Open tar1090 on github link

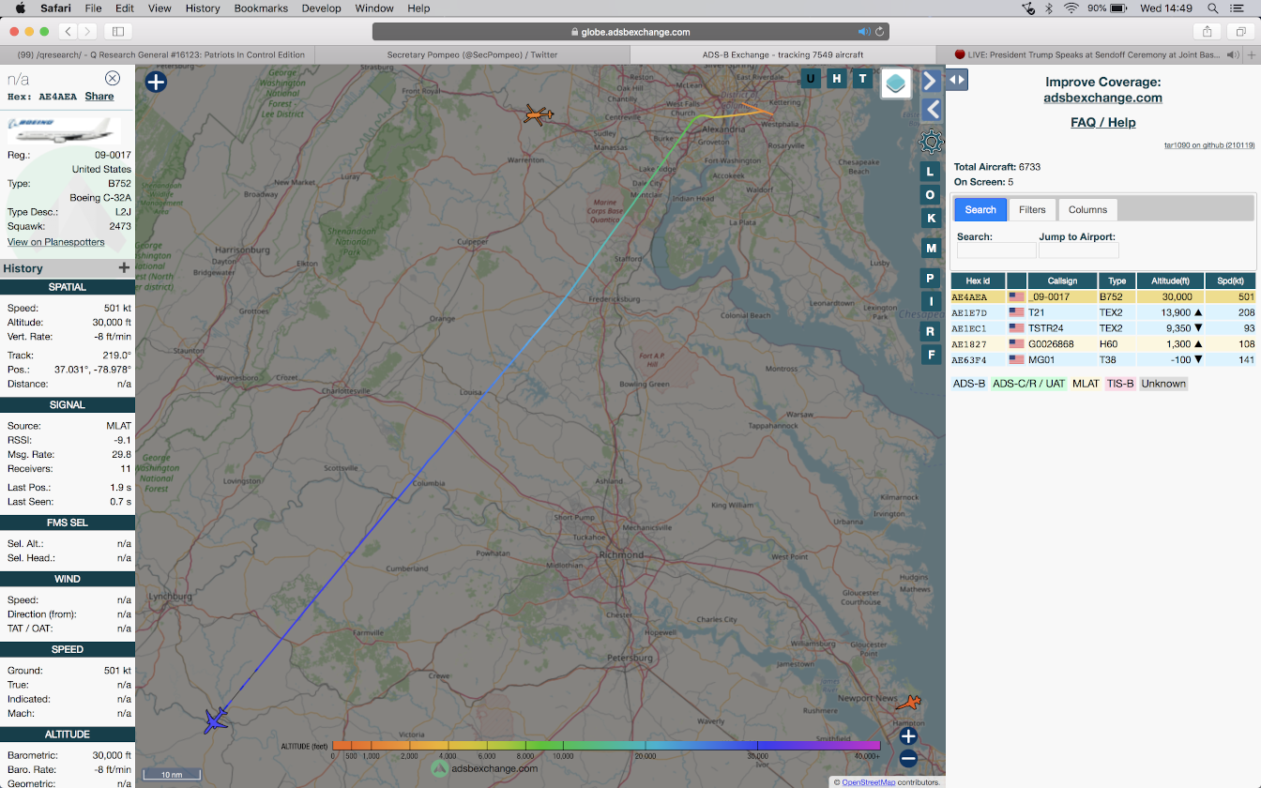(x=1208, y=145)
